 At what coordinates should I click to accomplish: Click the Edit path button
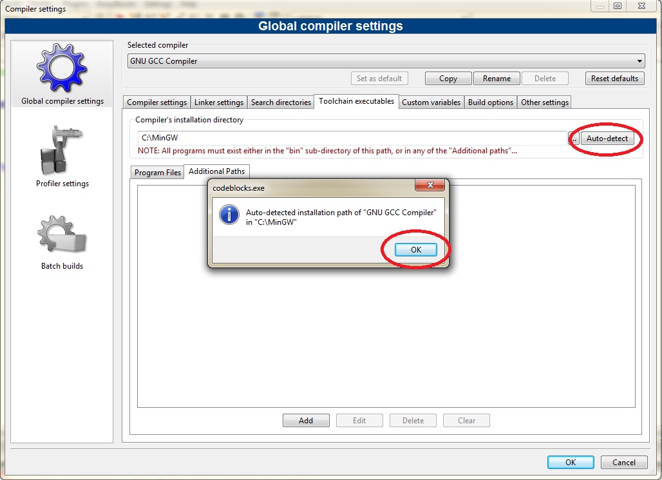pos(359,421)
